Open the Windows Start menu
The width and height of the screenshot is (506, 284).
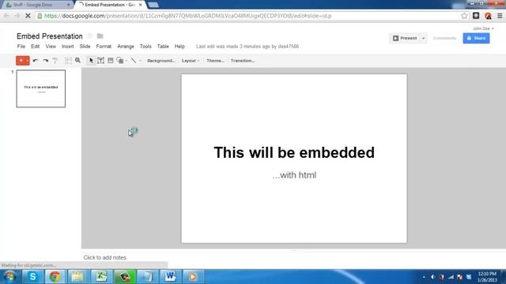[9, 276]
